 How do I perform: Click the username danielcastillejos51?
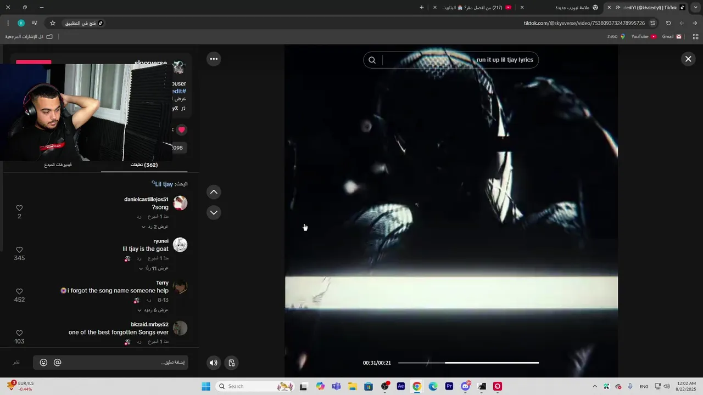146,199
